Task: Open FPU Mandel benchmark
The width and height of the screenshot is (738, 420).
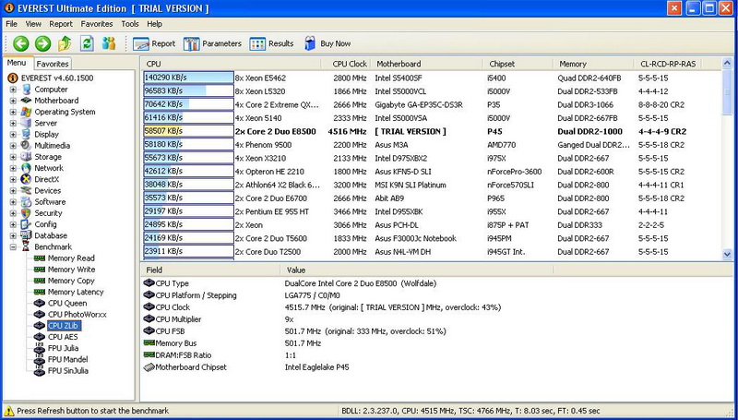Action: point(67,360)
